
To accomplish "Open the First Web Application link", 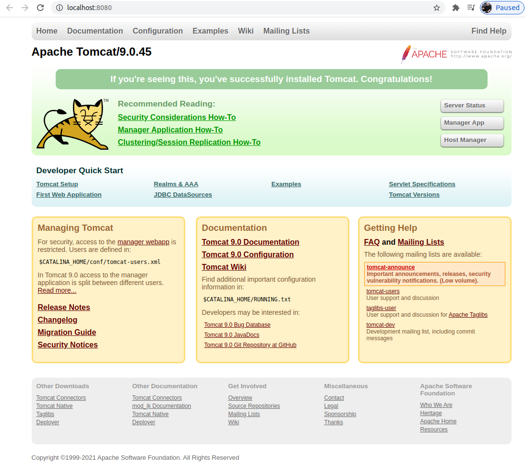I will pos(69,195).
